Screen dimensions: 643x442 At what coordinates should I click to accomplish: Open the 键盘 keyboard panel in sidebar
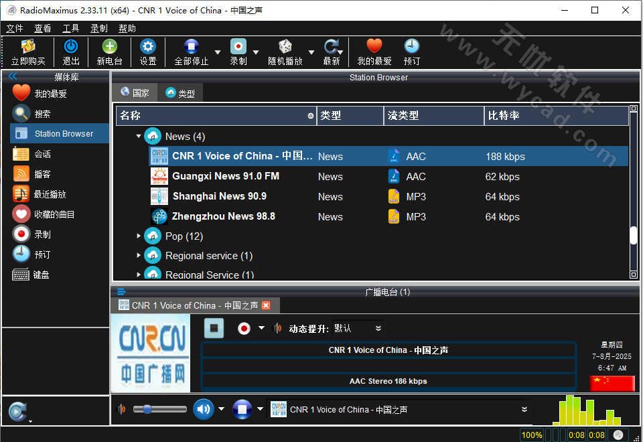click(x=40, y=274)
